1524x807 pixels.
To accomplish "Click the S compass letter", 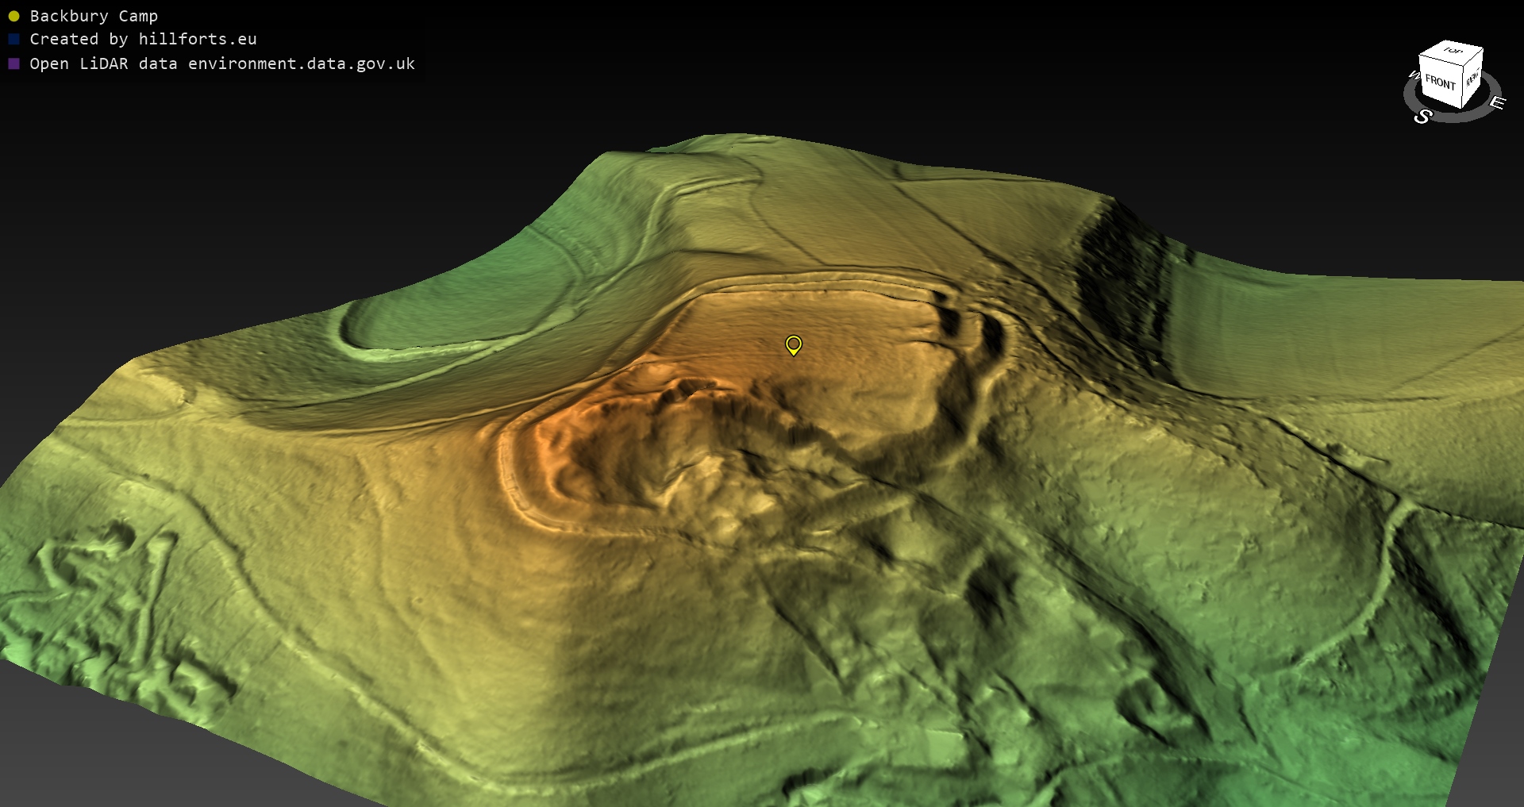I will (x=1422, y=117).
